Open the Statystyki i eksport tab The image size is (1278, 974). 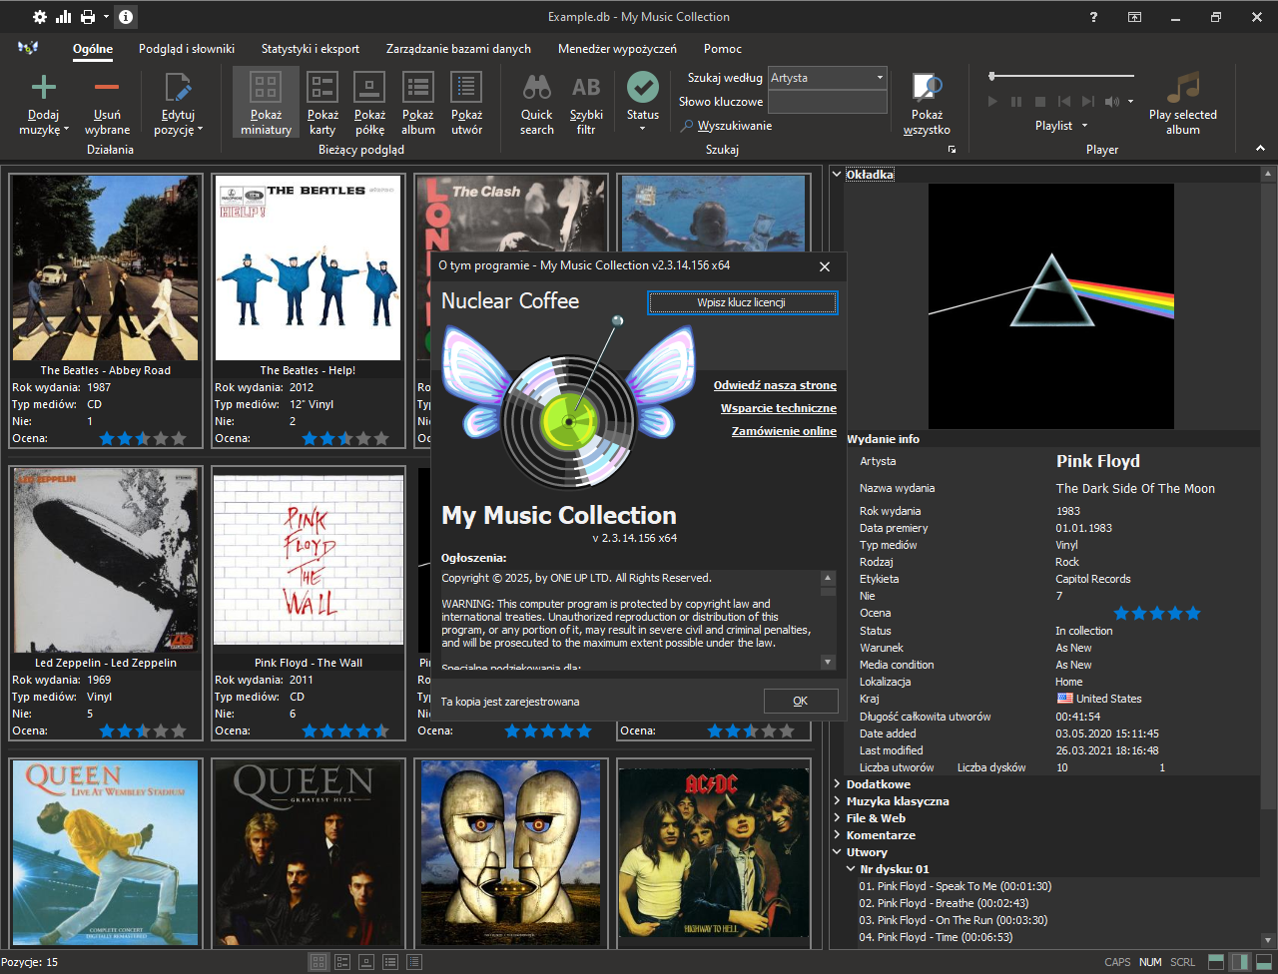pos(311,48)
